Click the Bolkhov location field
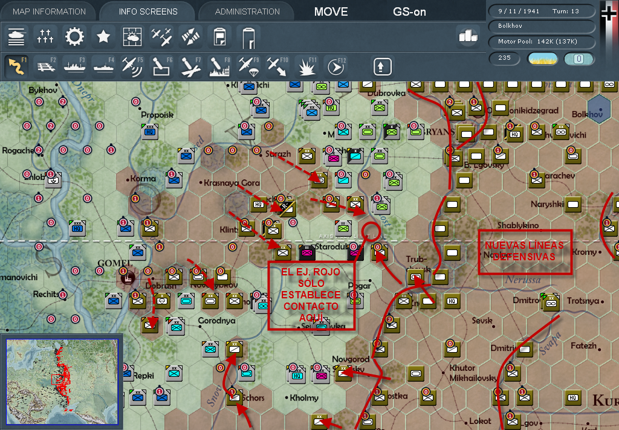This screenshot has height=430, width=619. (541, 26)
